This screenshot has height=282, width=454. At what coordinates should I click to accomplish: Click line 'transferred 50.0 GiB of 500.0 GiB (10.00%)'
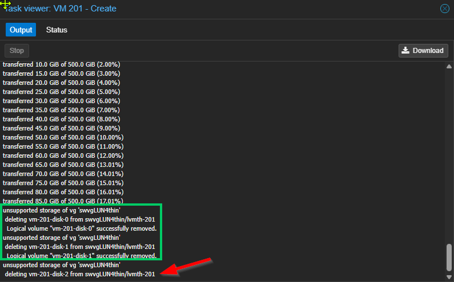[63, 137]
